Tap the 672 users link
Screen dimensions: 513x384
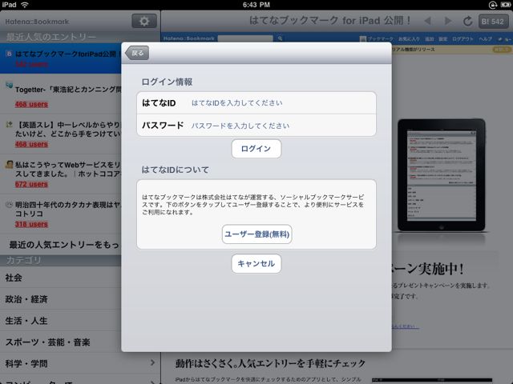tap(31, 184)
